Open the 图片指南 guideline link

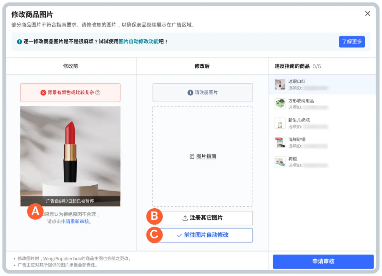click(x=206, y=156)
